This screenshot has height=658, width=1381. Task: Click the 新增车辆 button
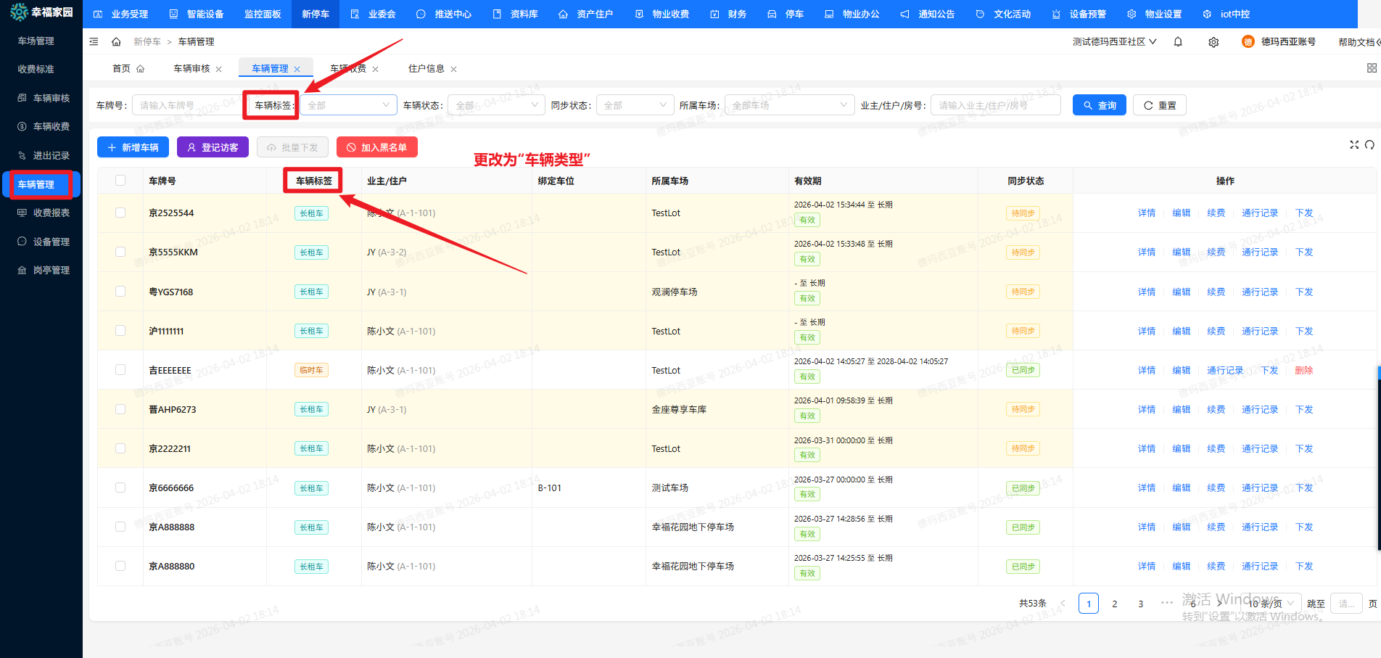(133, 147)
